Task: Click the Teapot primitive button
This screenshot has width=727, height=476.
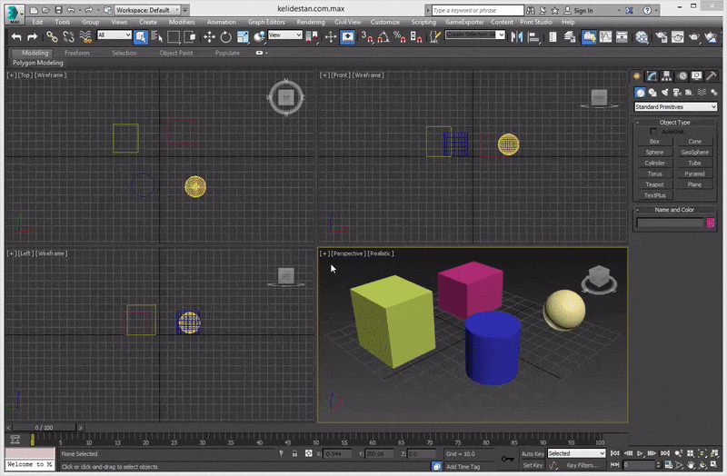Action: pyautogui.click(x=654, y=184)
